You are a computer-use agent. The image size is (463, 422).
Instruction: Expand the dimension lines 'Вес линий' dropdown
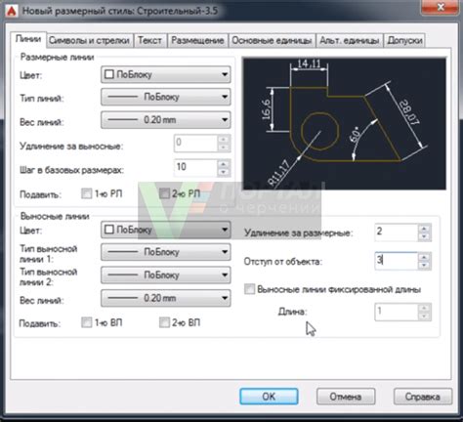(166, 120)
